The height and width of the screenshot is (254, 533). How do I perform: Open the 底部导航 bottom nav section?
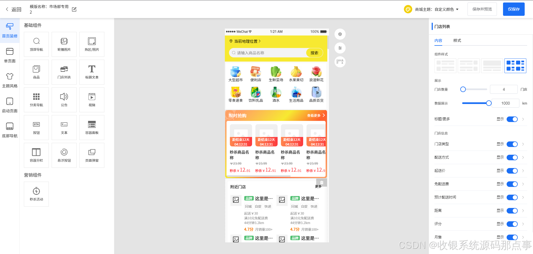click(10, 130)
